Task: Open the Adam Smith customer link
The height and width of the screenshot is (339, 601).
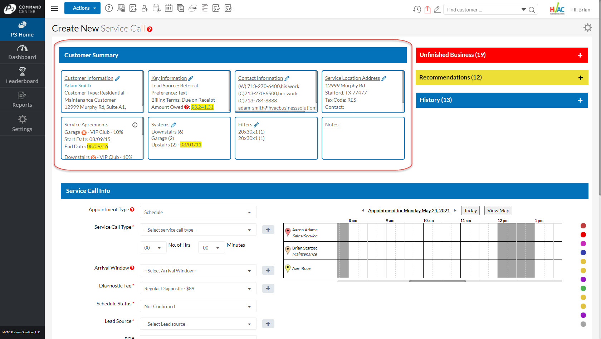Action: [77, 85]
